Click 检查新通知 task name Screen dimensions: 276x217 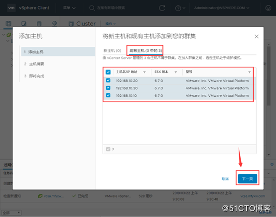pyautogui.click(x=12, y=196)
